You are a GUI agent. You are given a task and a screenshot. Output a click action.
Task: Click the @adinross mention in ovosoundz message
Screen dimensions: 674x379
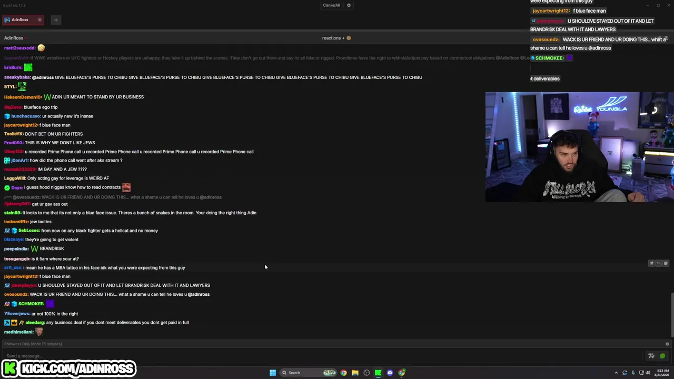click(199, 294)
